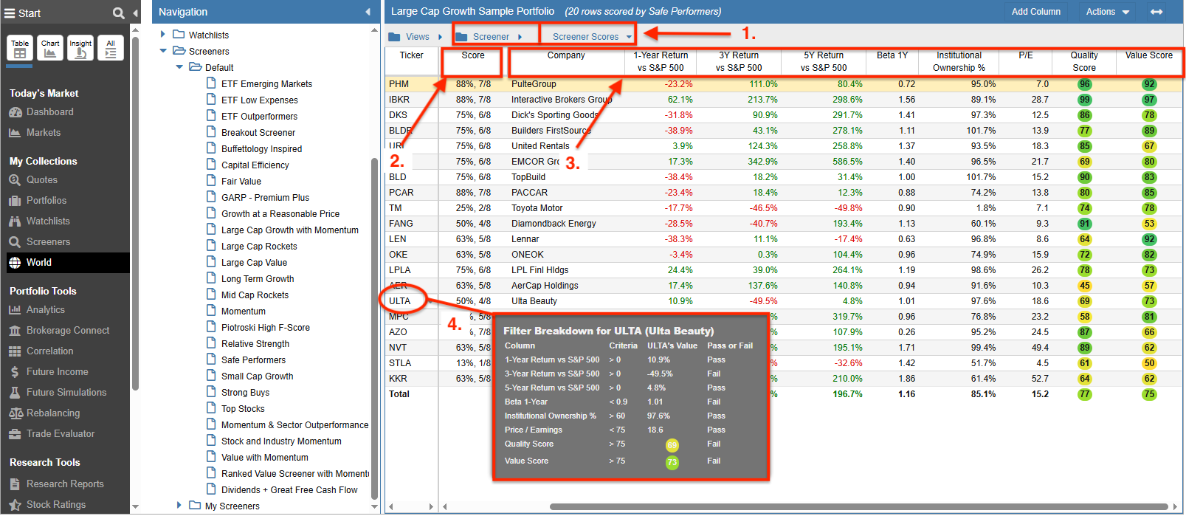
Task: Open the Momentum screener
Action: point(244,312)
